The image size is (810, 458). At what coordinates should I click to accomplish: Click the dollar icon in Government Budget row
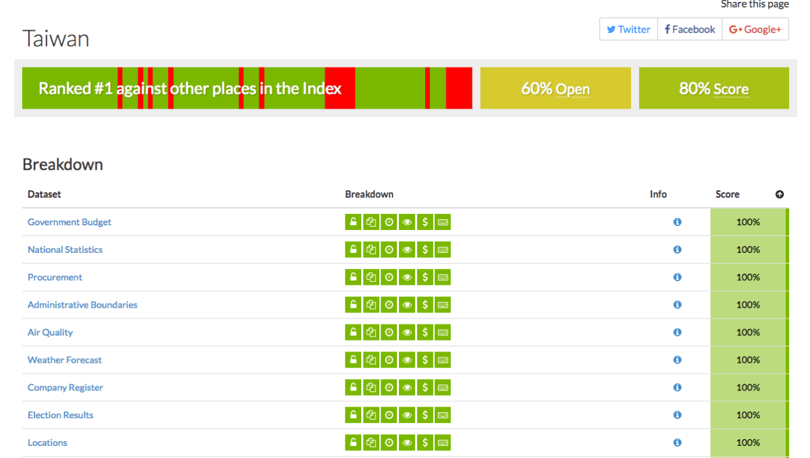coord(425,222)
